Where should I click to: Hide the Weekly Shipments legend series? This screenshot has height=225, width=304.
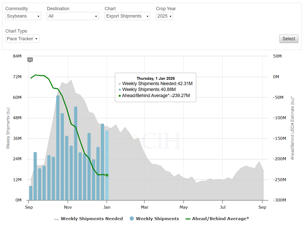pyautogui.click(x=155, y=219)
